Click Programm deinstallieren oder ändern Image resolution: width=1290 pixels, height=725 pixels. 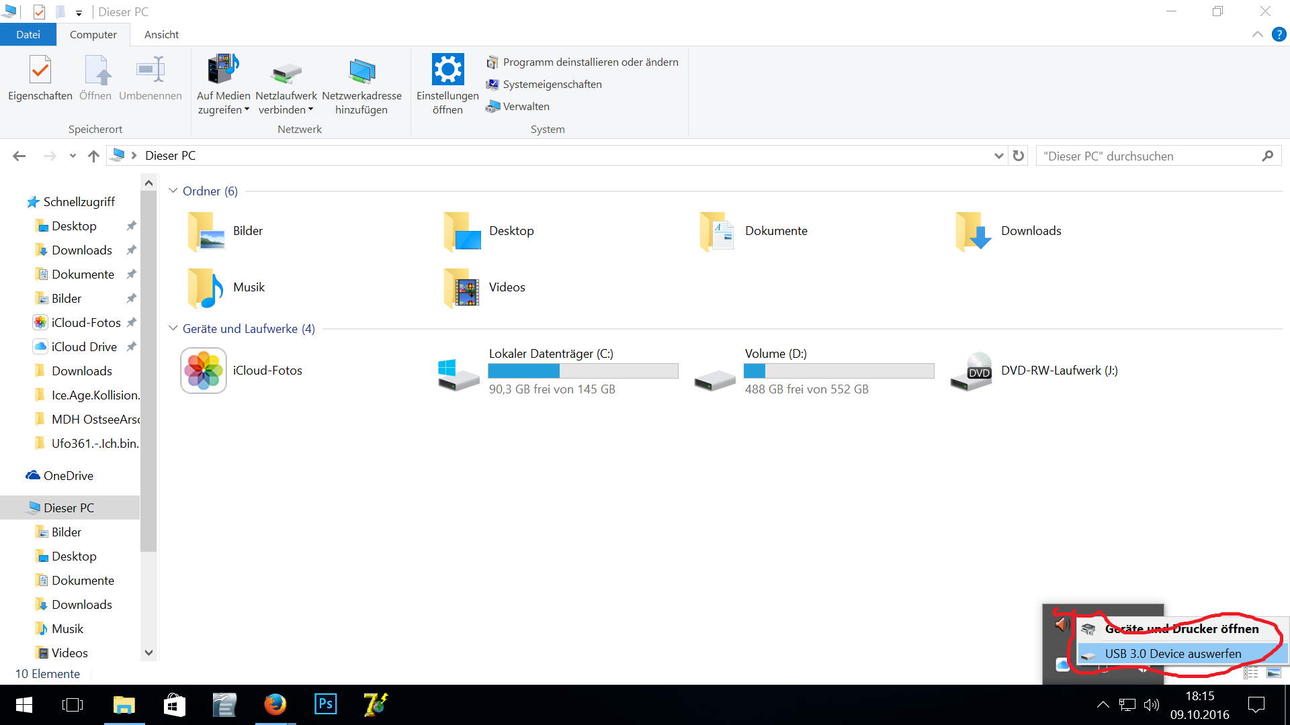[583, 62]
